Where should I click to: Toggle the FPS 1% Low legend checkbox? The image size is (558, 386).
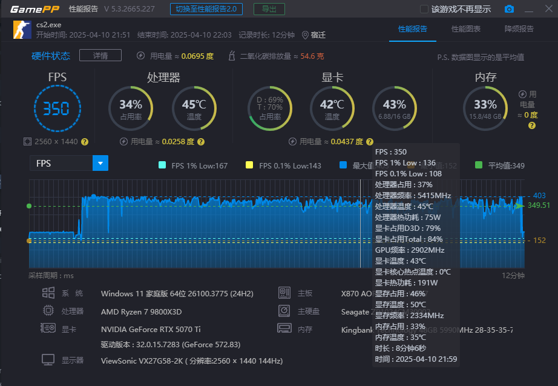161,164
